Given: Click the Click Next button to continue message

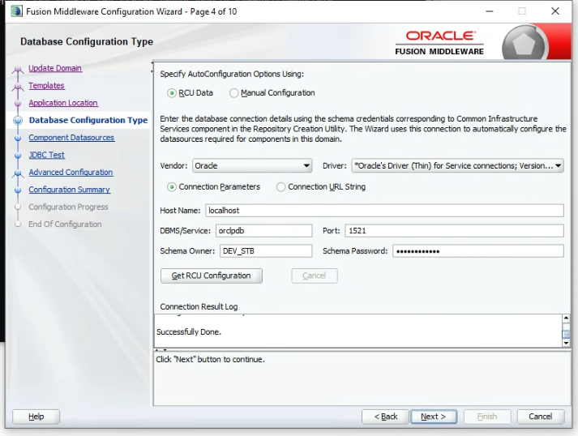Looking at the screenshot, I should 210,359.
